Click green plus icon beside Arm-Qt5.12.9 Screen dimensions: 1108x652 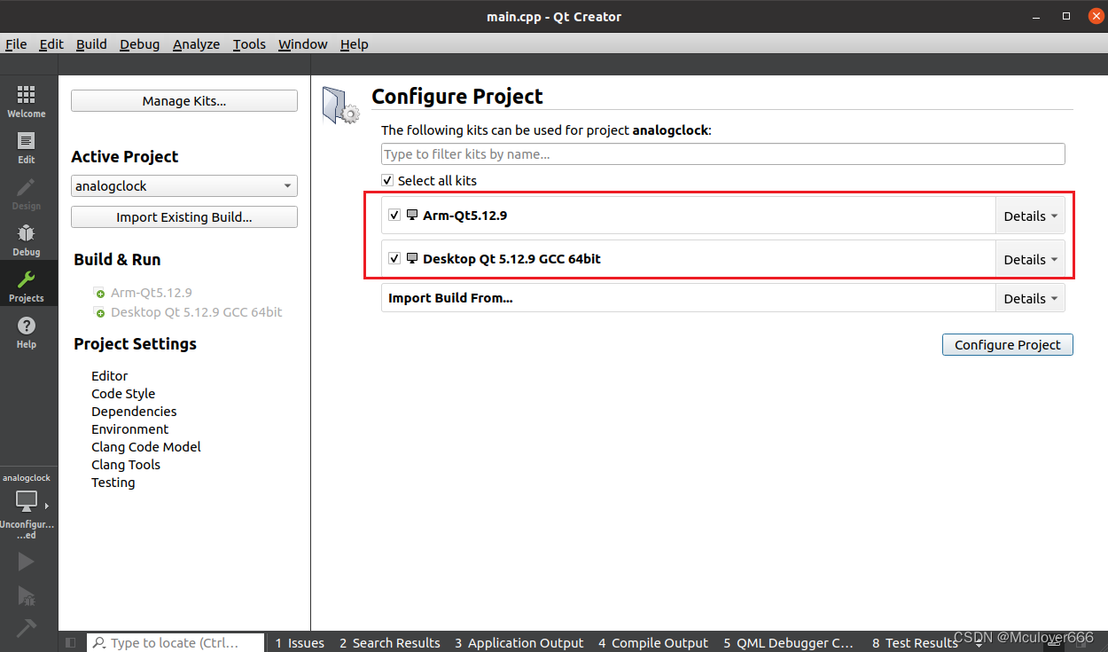coord(100,293)
